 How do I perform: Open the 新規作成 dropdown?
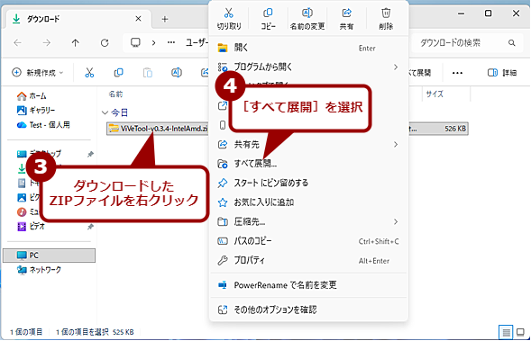click(38, 73)
